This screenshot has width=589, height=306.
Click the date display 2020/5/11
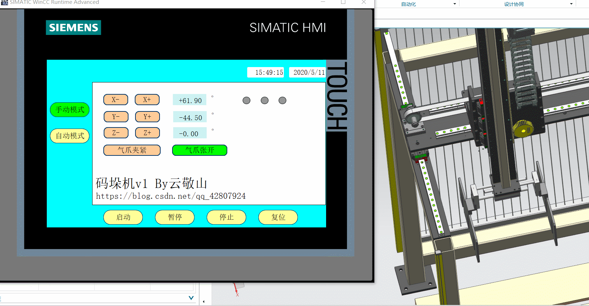tap(307, 72)
